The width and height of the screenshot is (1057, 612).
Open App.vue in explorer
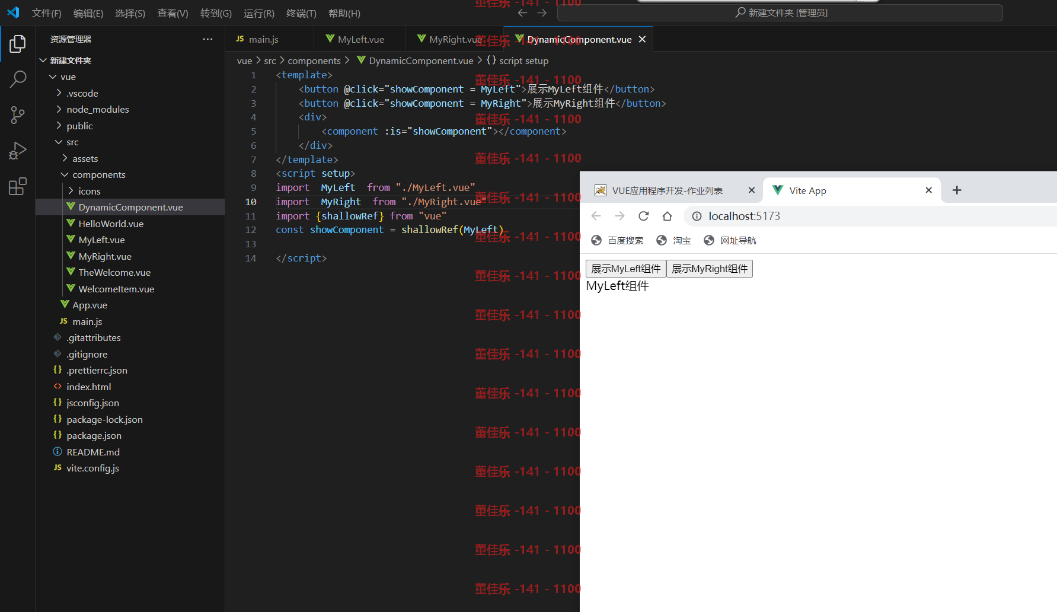(130, 305)
